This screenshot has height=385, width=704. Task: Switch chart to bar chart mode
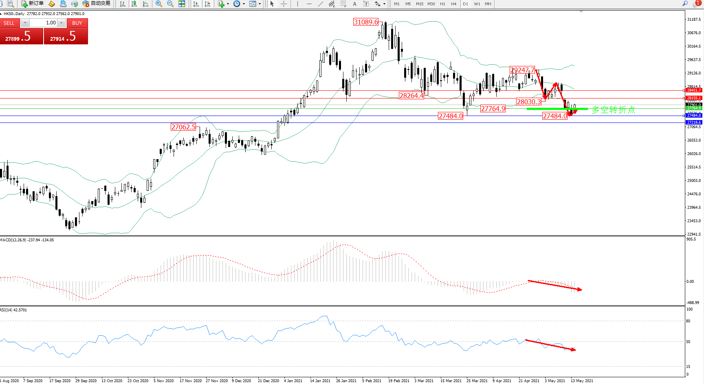click(123, 4)
